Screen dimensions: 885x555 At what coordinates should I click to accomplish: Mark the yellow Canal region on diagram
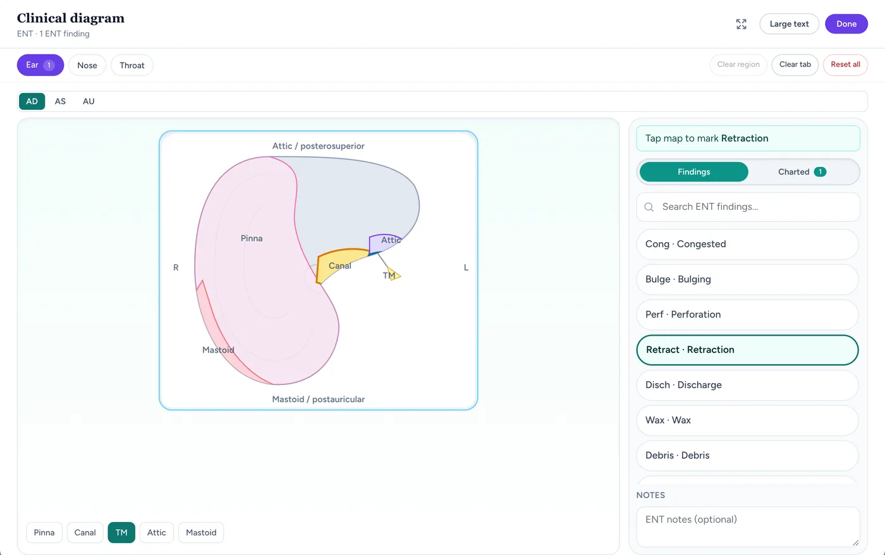[341, 264]
